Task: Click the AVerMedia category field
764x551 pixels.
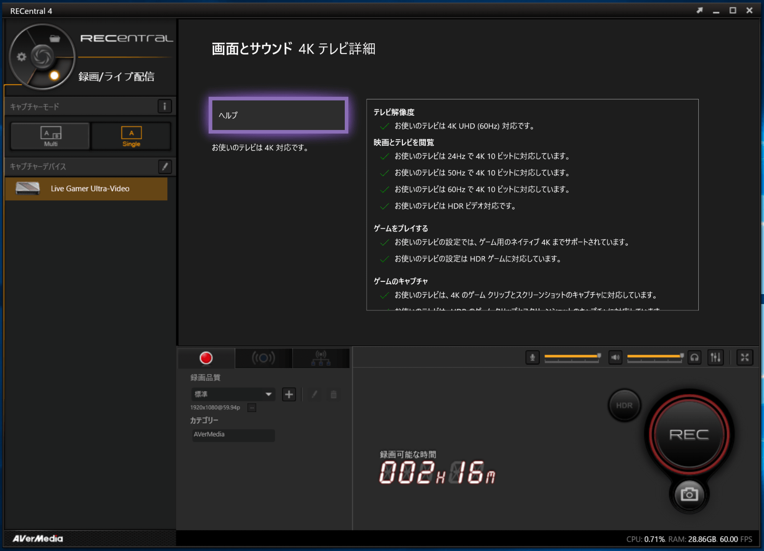Action: [x=233, y=435]
